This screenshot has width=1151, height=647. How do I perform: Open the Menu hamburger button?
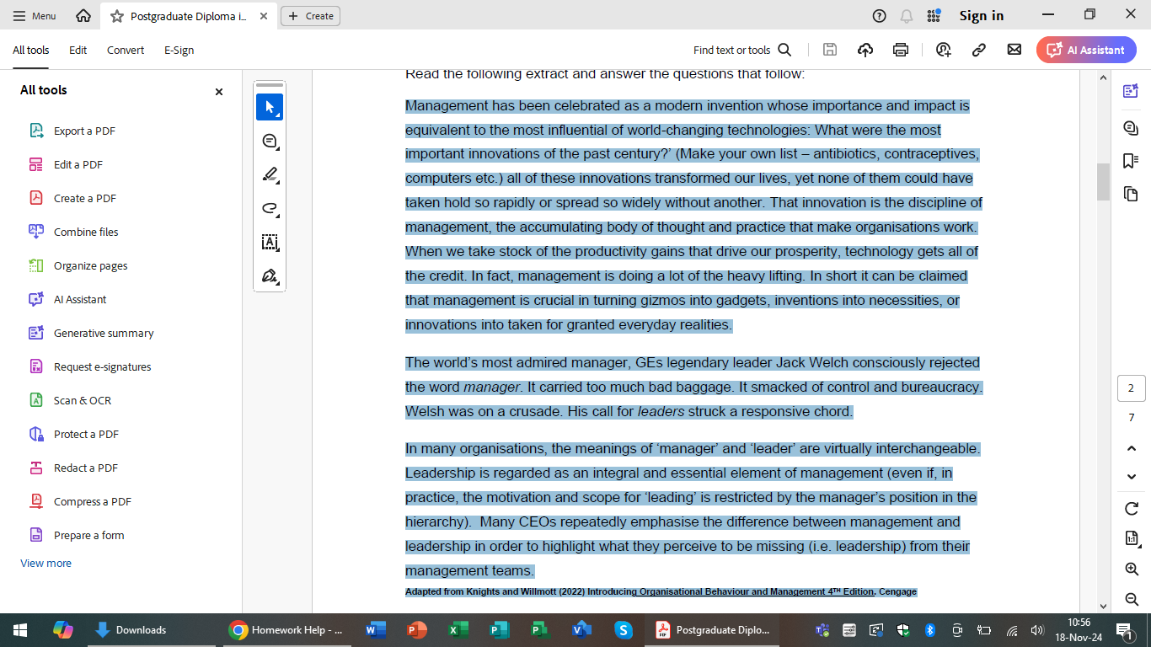(35, 16)
